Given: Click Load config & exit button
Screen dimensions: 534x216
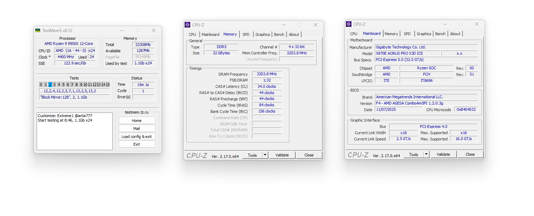Looking at the screenshot, I should [136, 137].
